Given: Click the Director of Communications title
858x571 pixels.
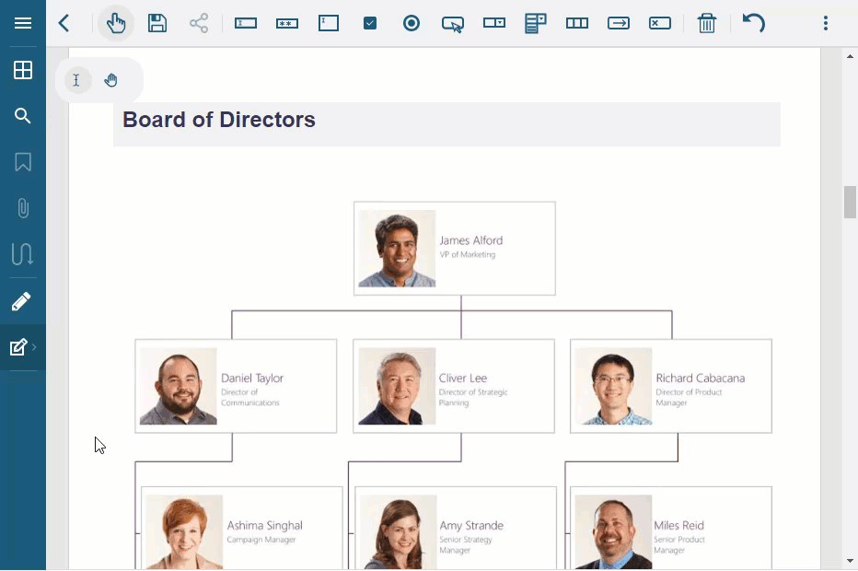Looking at the screenshot, I should pos(250,398).
